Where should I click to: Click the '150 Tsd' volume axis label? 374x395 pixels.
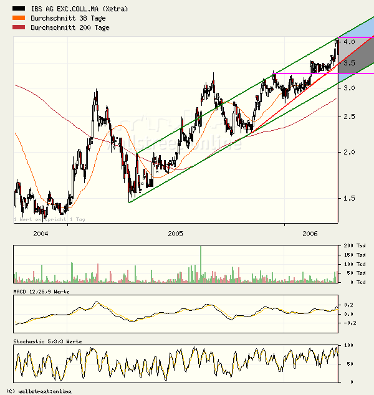[x=355, y=255]
